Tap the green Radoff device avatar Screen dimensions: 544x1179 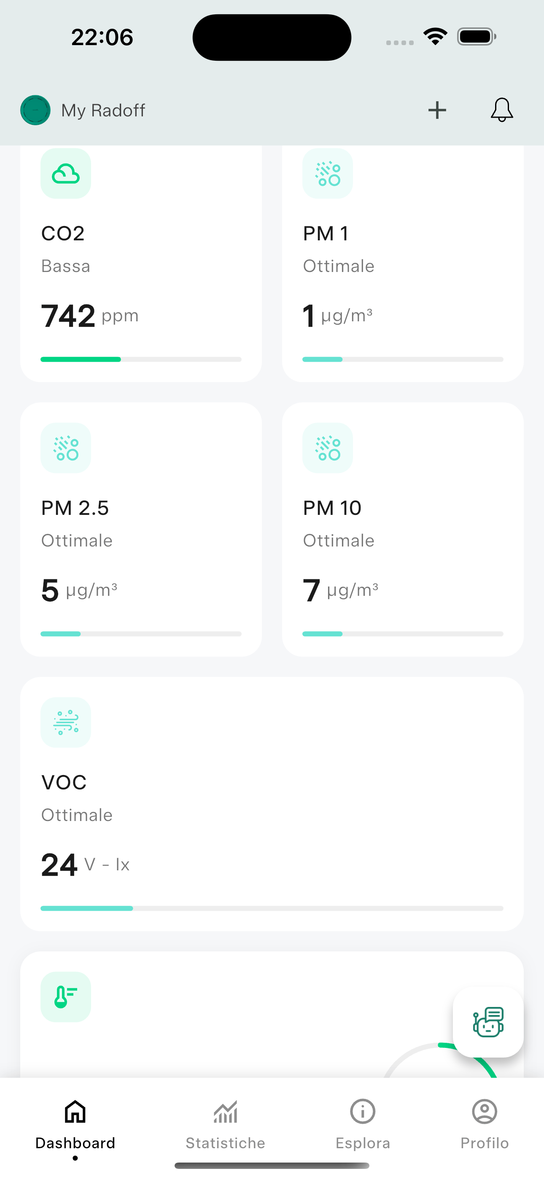(x=35, y=110)
